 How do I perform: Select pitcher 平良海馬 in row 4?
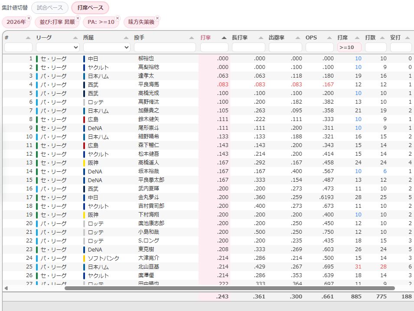(x=148, y=85)
